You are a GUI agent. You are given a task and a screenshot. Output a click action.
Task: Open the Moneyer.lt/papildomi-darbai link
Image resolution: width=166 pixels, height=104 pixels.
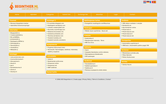tap(19, 23)
